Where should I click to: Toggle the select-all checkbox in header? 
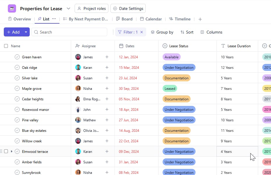pyautogui.click(x=6, y=46)
